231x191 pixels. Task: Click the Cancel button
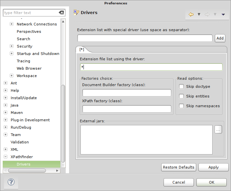pyautogui.click(x=179, y=182)
